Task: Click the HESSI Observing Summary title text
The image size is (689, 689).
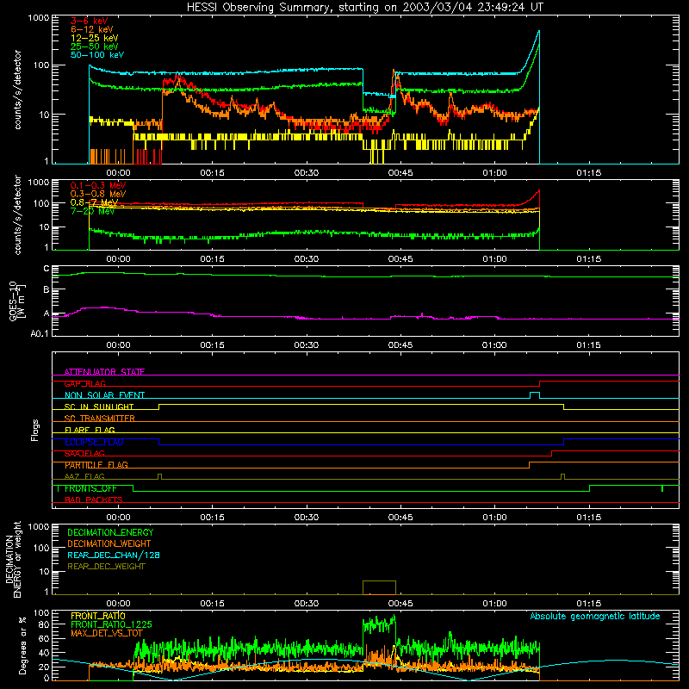Action: [364, 7]
